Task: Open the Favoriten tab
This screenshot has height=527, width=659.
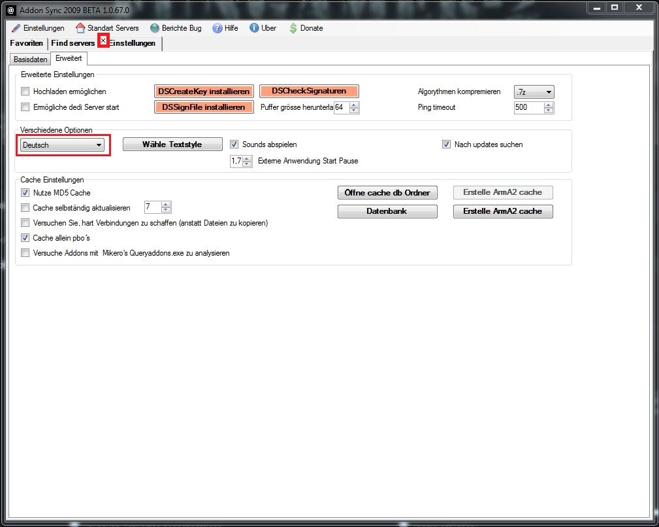Action: tap(26, 43)
